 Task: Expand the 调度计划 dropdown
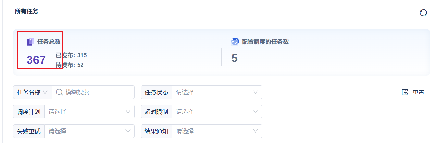(90, 112)
